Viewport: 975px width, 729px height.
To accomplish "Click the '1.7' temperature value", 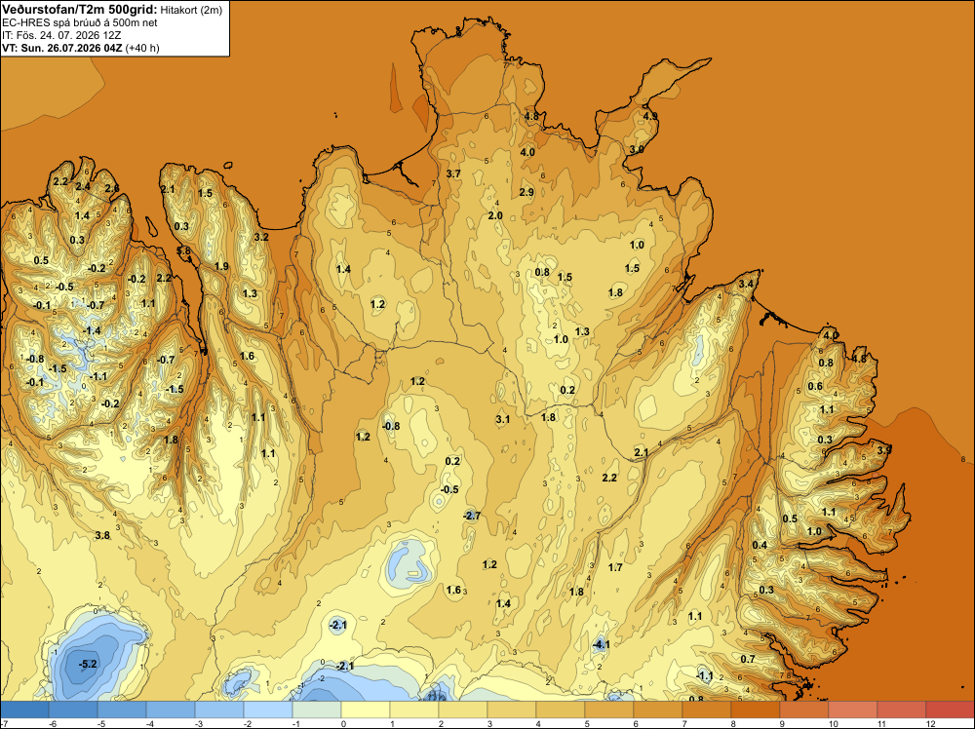I will point(615,567).
